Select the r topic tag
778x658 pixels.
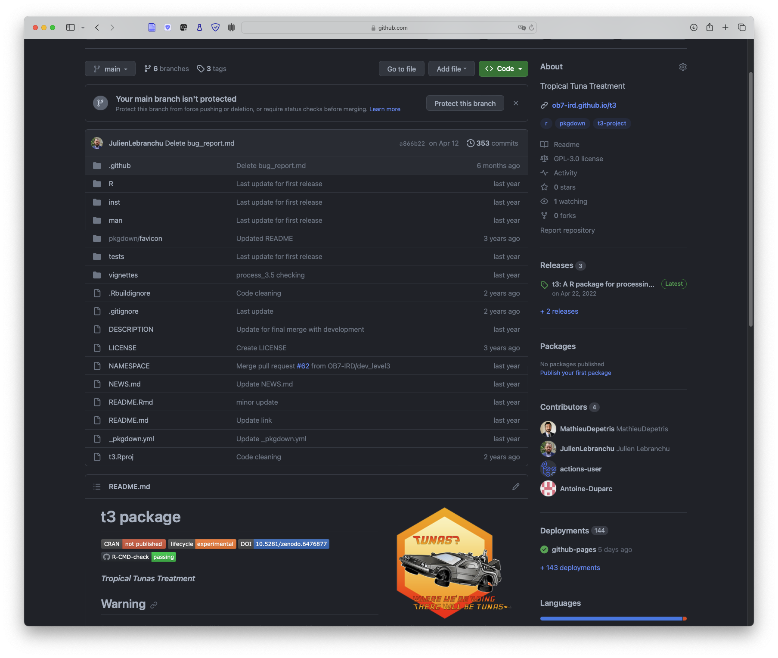click(x=546, y=123)
